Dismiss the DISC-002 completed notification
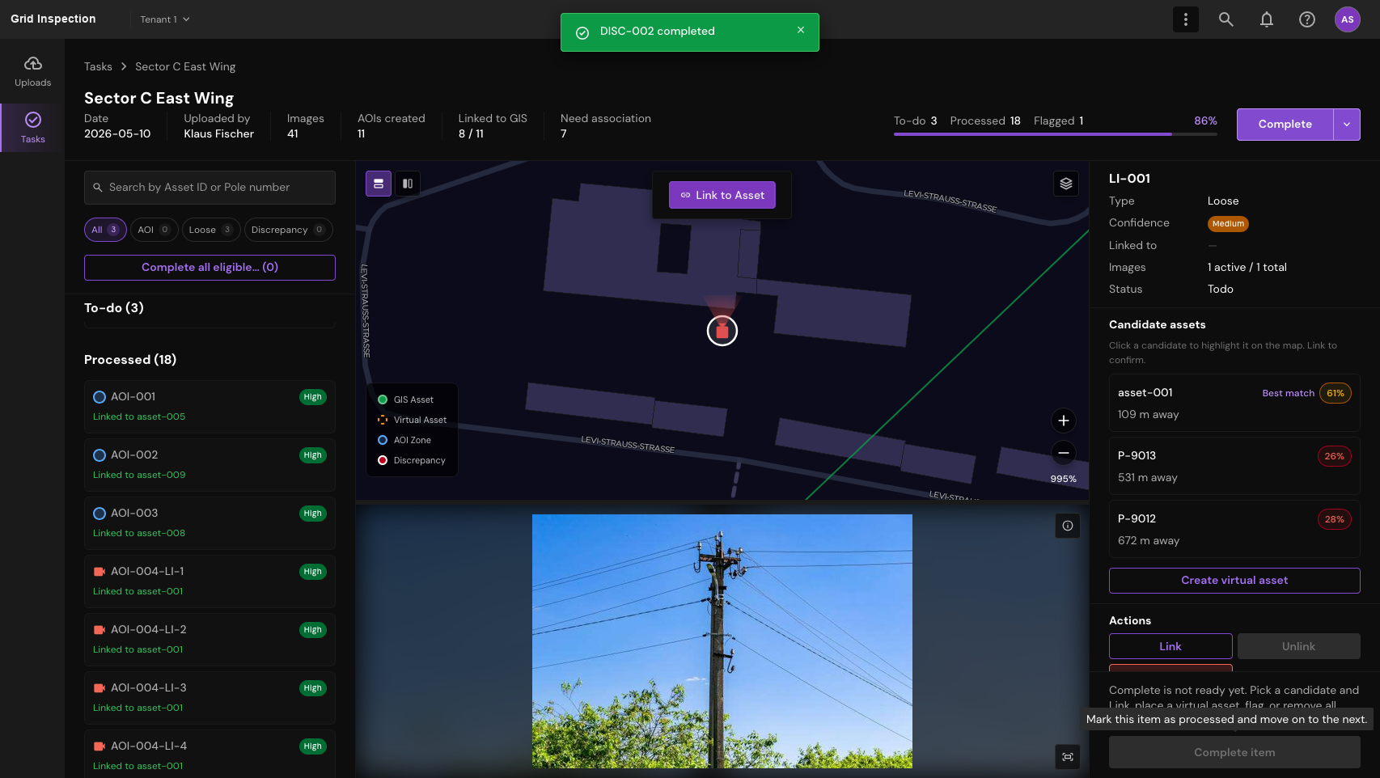The height and width of the screenshot is (778, 1380). pyautogui.click(x=801, y=30)
